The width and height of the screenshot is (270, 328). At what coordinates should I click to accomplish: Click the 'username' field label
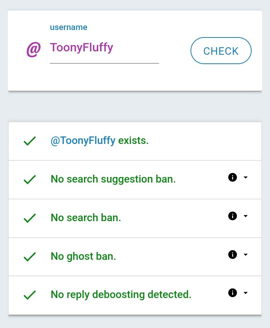[69, 27]
